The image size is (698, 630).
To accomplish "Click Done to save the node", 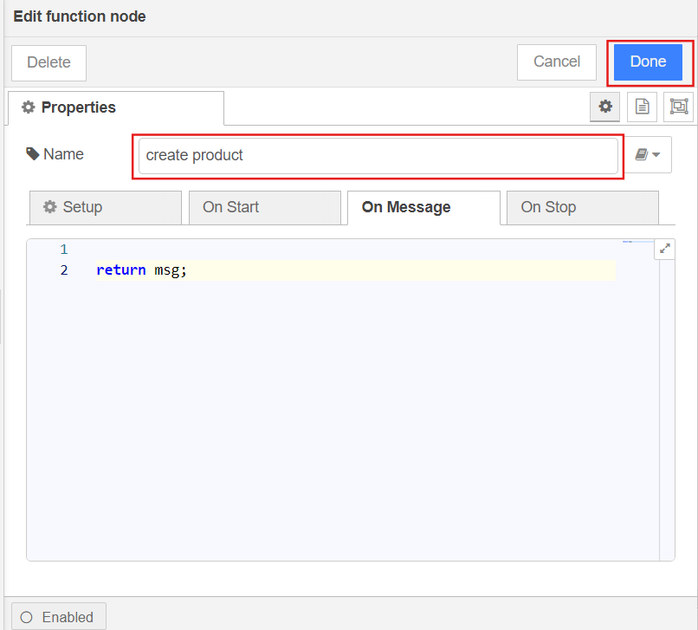I will tap(648, 62).
